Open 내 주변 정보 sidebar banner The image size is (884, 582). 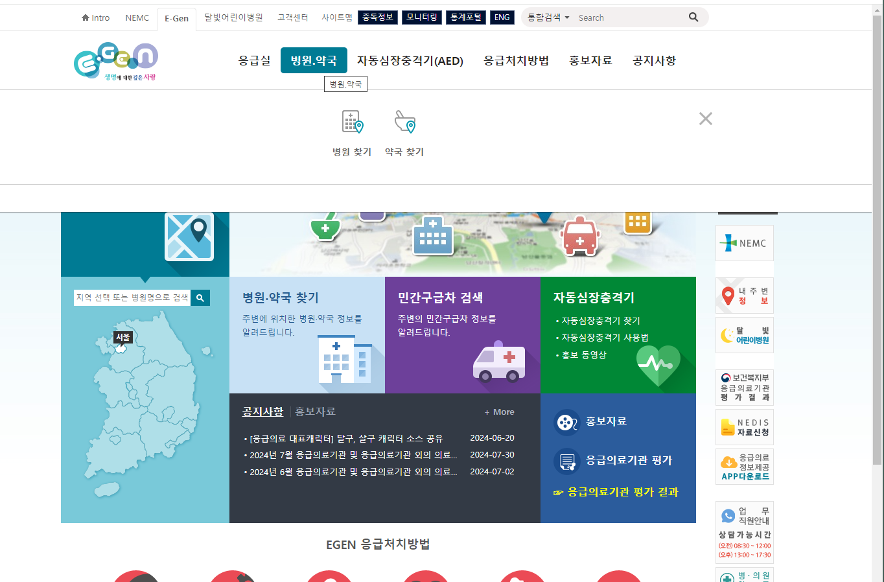[745, 296]
